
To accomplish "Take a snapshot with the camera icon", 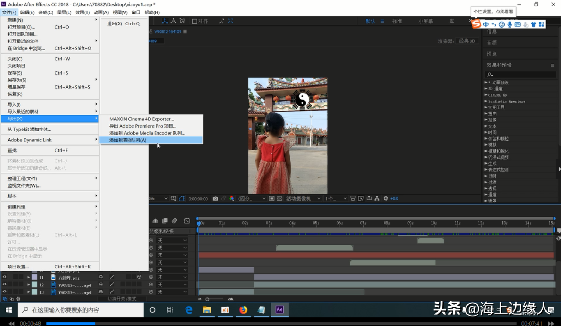I will [x=215, y=198].
